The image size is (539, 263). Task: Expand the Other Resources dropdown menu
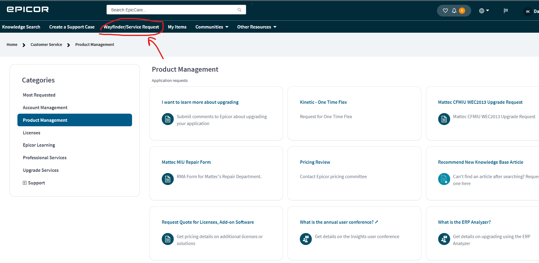pos(257,27)
